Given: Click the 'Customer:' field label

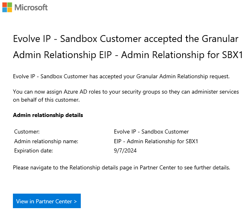Looking at the screenshot, I should [x=27, y=132].
